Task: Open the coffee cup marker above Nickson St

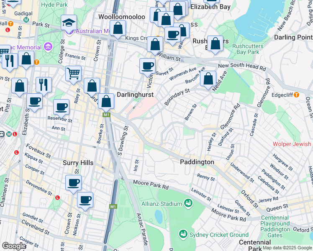Action: [85, 200]
